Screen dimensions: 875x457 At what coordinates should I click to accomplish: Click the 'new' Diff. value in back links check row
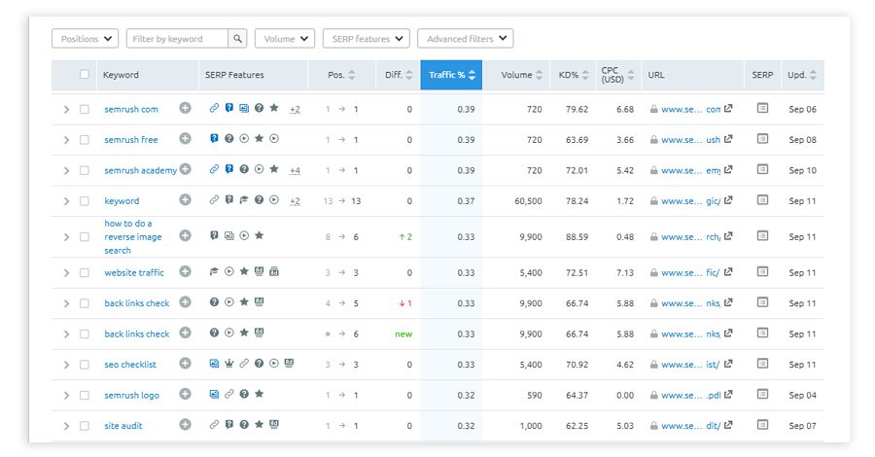(x=403, y=334)
